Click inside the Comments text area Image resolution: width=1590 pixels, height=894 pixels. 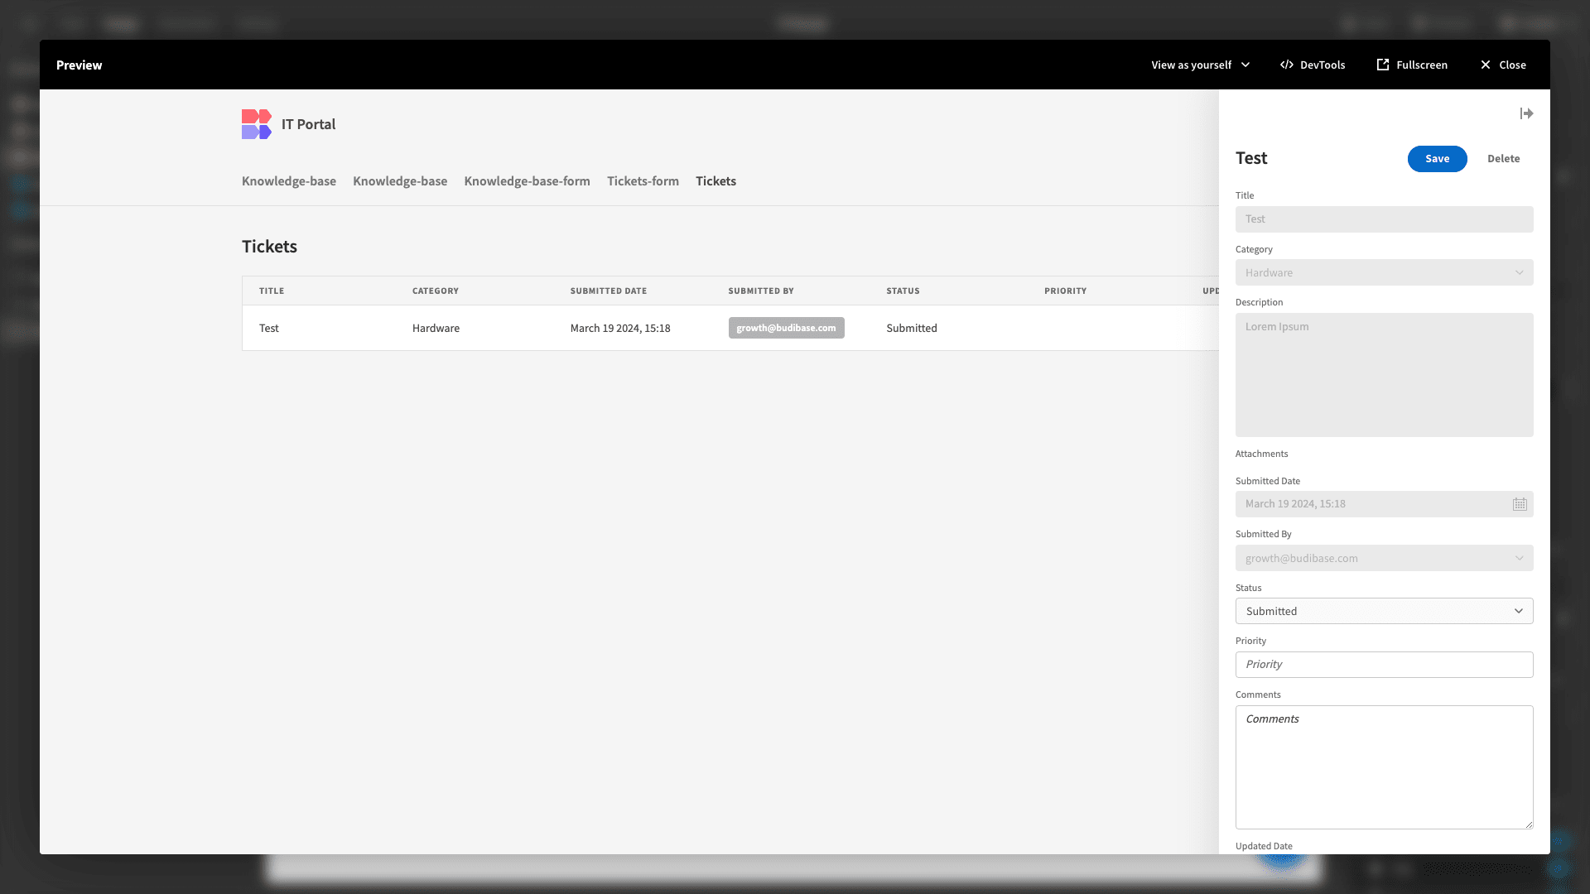(x=1384, y=767)
